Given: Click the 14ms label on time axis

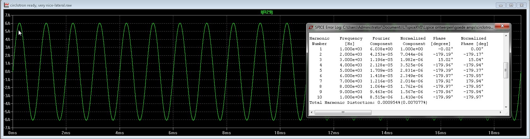Looking at the screenshot, I should (387, 133).
